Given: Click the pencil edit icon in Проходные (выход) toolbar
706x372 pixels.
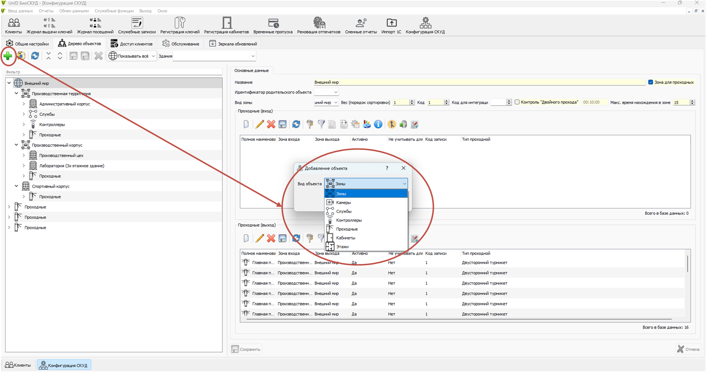Looking at the screenshot, I should 260,238.
